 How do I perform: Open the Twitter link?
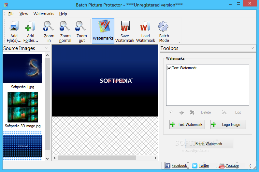(x=204, y=166)
